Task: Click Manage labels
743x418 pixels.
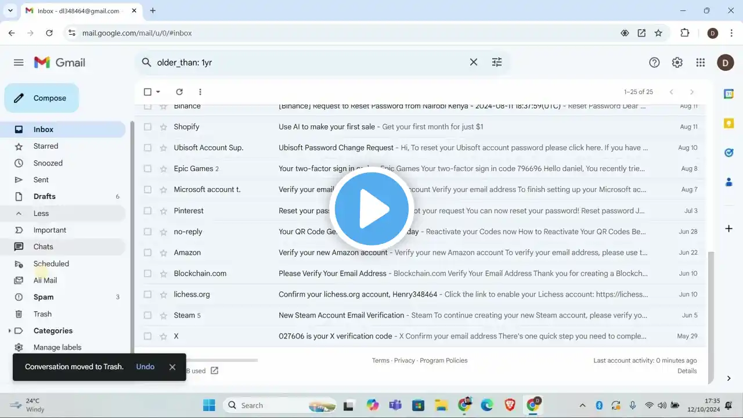Action: point(57,347)
